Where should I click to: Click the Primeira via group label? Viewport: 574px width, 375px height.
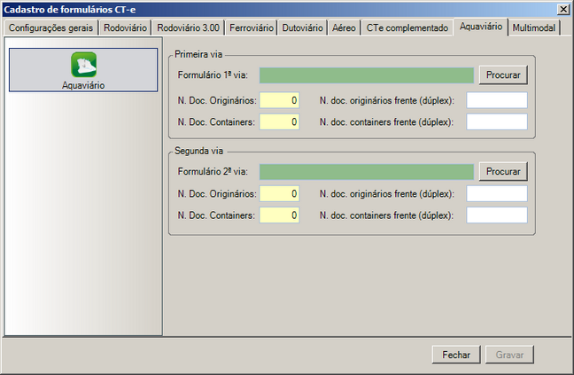pyautogui.click(x=198, y=54)
